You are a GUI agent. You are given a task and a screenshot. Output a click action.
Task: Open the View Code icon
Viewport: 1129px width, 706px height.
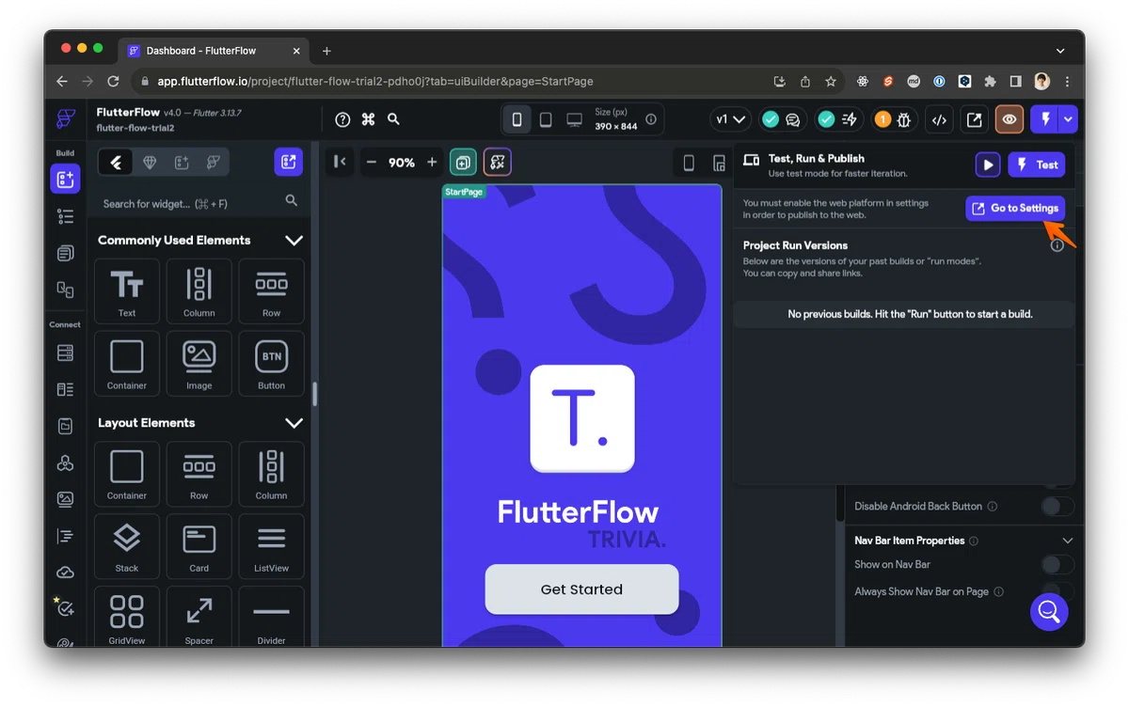pos(938,119)
